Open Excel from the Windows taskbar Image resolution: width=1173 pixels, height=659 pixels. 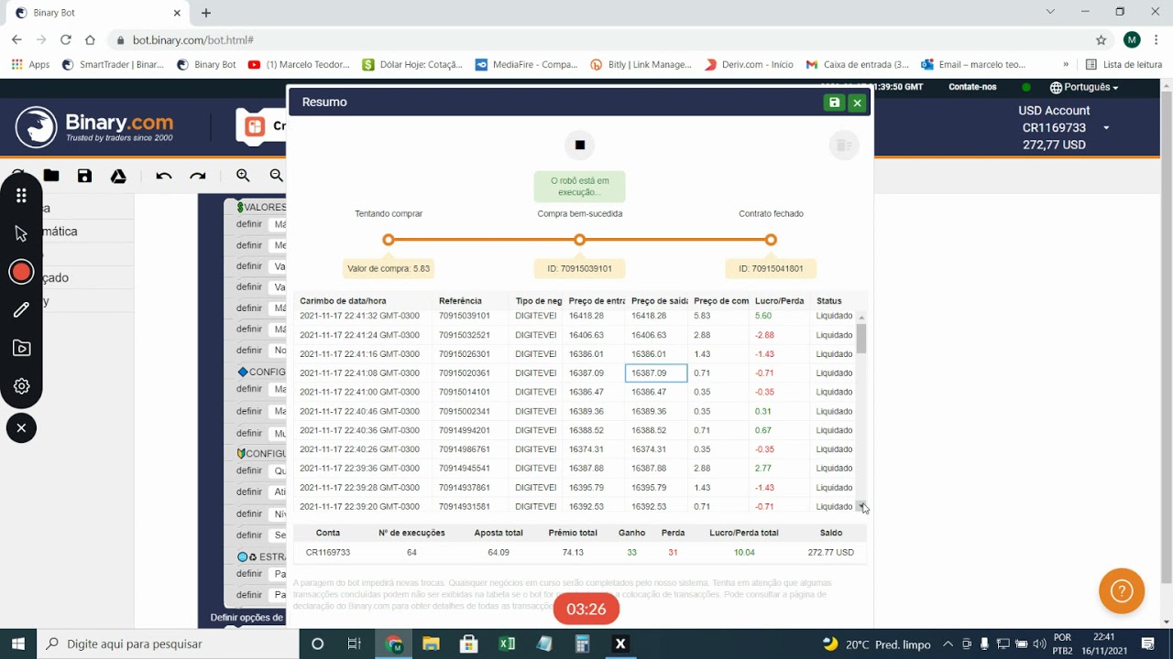[x=507, y=643]
